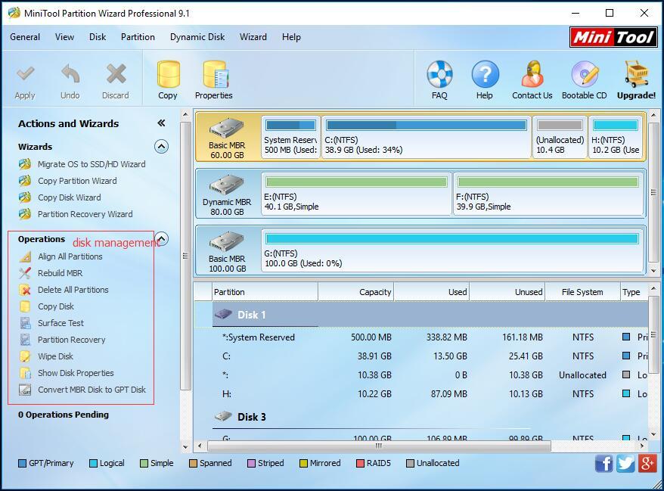The width and height of the screenshot is (664, 491).
Task: Select the 10.4 GB Unallocated block
Action: click(560, 137)
